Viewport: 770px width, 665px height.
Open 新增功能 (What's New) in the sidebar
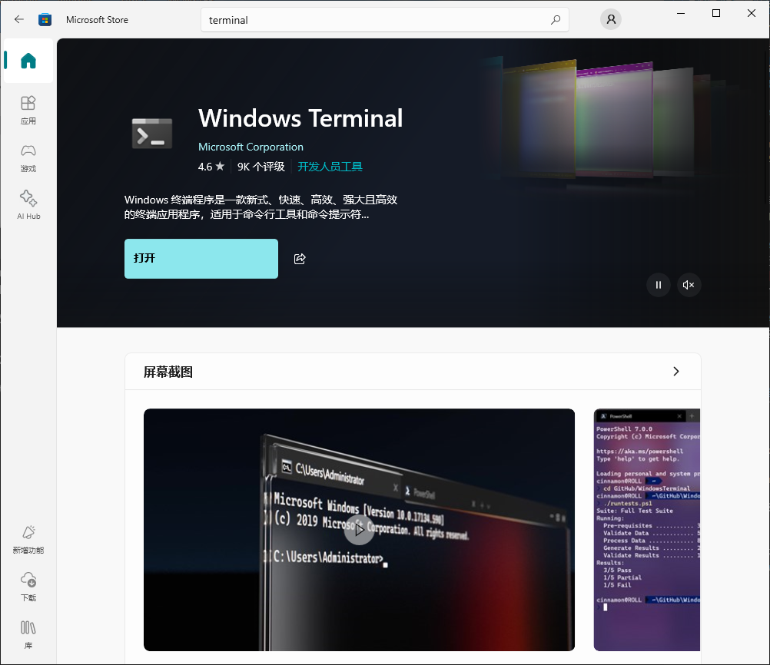(x=28, y=539)
